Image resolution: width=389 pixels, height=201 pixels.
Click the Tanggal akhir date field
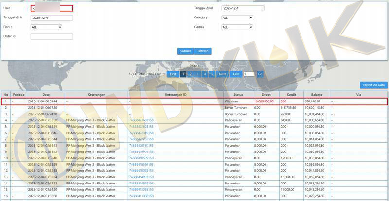[x=52, y=18]
